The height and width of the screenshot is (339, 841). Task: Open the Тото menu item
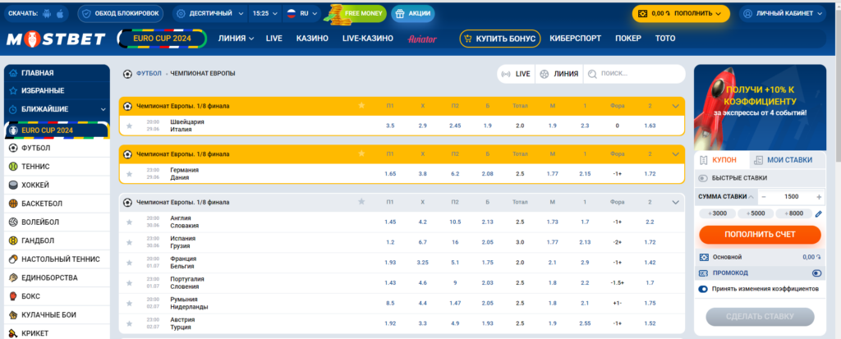coord(665,39)
